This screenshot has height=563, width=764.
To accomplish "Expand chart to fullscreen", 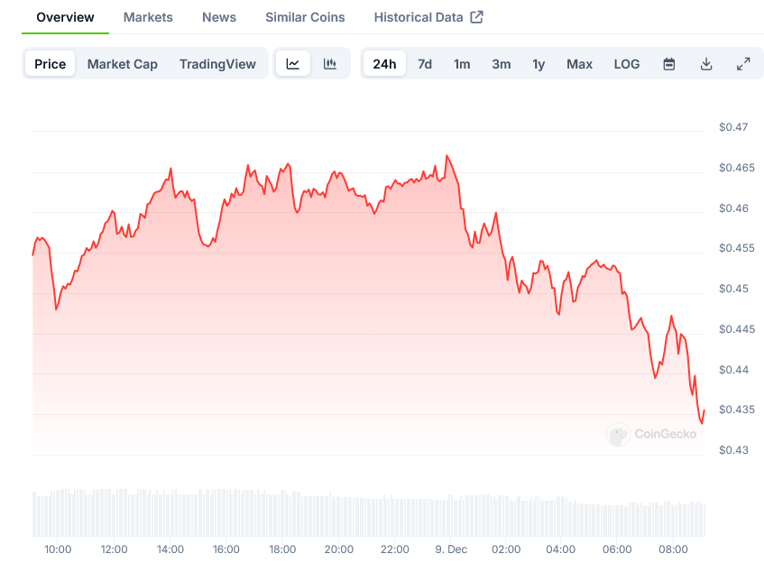I will coord(743,64).
